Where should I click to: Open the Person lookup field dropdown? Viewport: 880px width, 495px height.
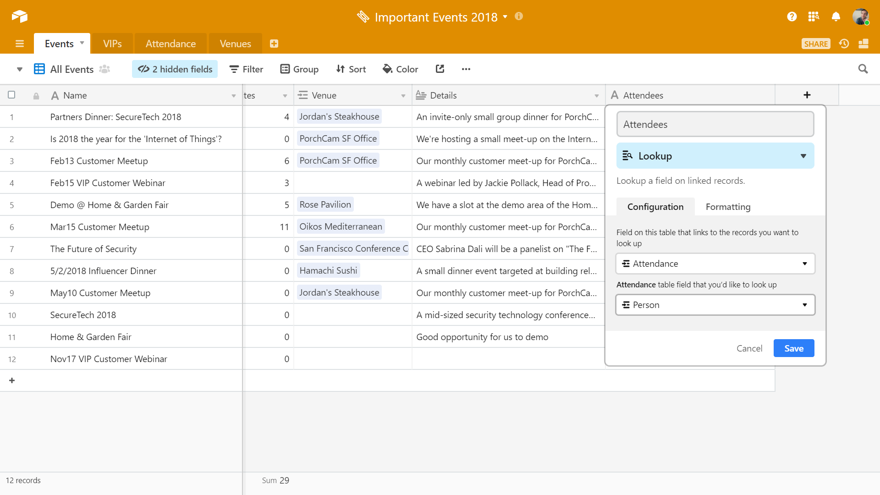715,305
